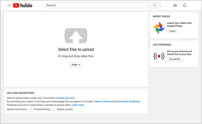Open Mobile uploads help
The height and width of the screenshot is (124, 202).
(65, 109)
